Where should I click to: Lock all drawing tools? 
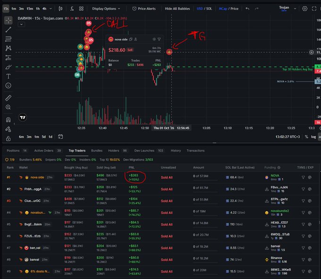8,139
